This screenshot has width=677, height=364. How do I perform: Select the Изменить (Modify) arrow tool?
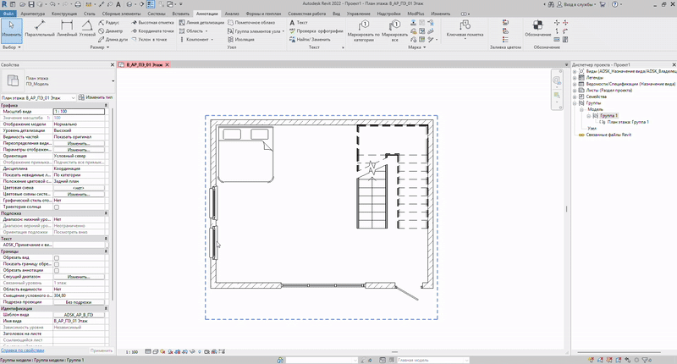pos(10,30)
